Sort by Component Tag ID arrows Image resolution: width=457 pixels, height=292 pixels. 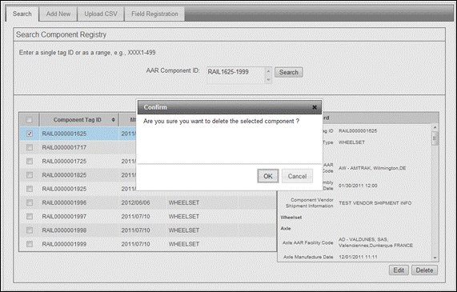[113, 120]
